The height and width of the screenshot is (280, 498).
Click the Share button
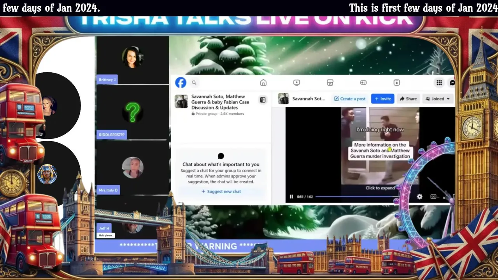click(x=408, y=99)
